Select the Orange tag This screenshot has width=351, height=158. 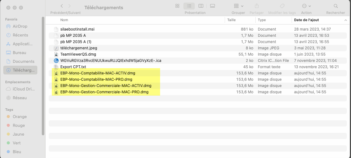pyautogui.click(x=17, y=117)
